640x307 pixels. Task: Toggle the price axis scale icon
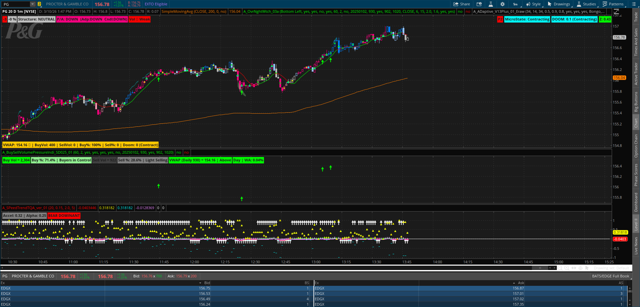[x=615, y=12]
